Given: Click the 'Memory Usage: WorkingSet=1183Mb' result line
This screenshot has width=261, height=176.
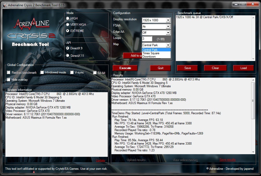Looking at the screenshot, I should pyautogui.click(x=159, y=133).
